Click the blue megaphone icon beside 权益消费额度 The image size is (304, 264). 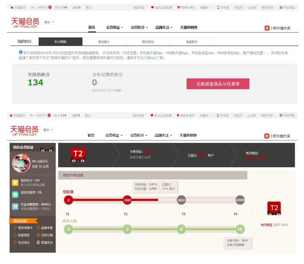point(15,206)
